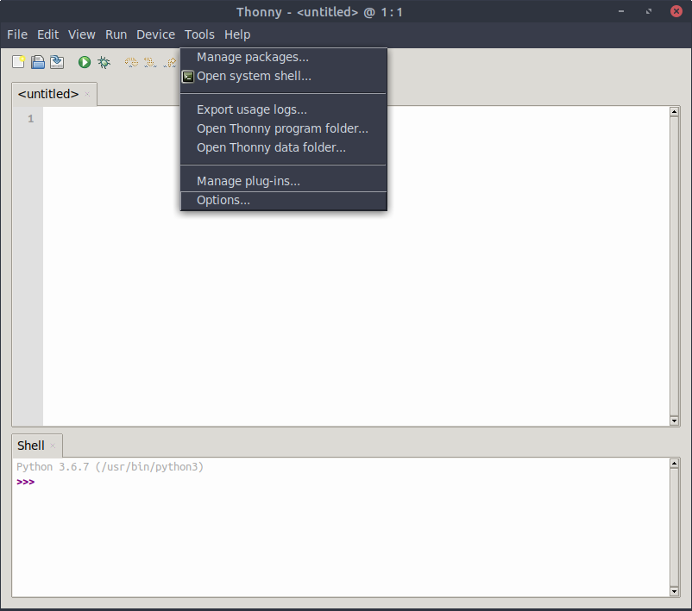Click Shell scrollbar up arrow
The image size is (692, 611).
click(674, 464)
